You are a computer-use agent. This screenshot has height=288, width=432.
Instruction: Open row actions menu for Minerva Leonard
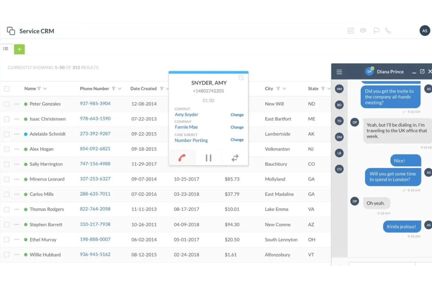point(17,179)
